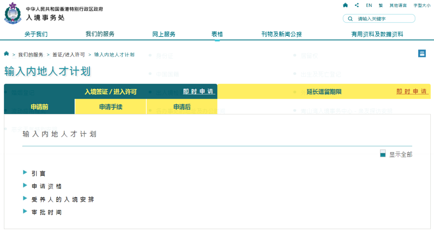Expand the 审批时间 section

coord(47,212)
